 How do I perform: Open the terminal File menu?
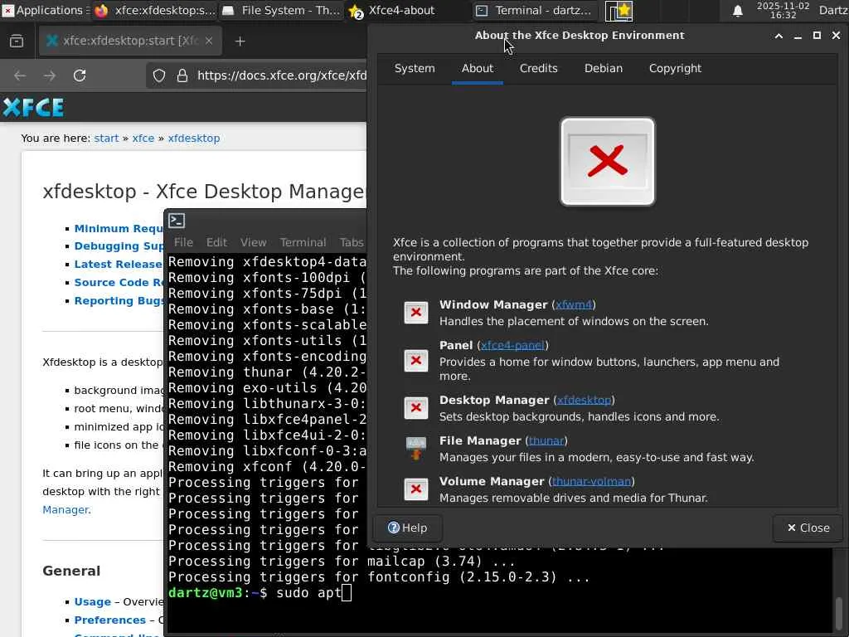pos(183,243)
